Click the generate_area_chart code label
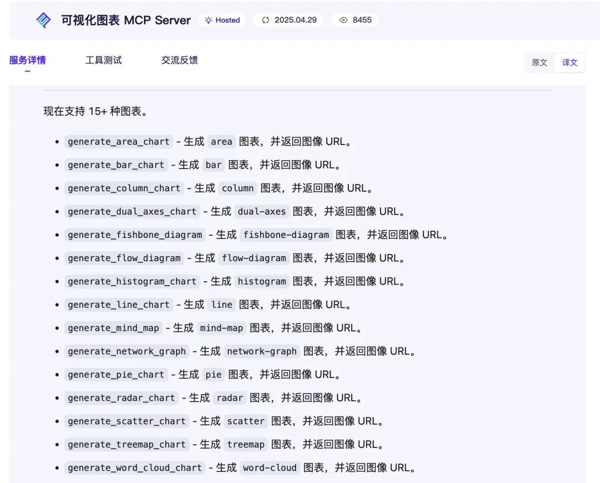600x483 pixels. coord(119,142)
